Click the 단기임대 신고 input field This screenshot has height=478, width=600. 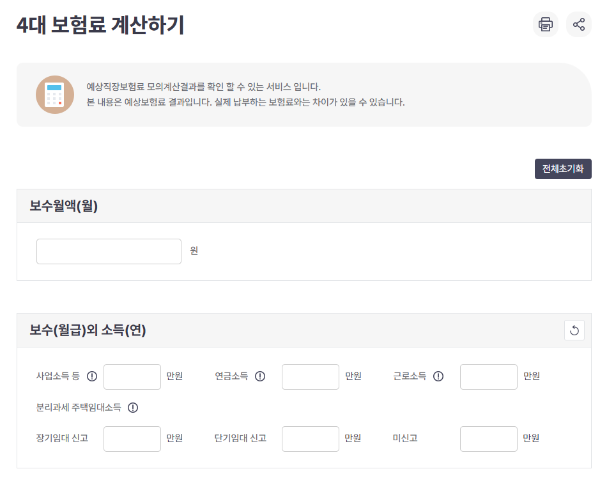tap(311, 438)
